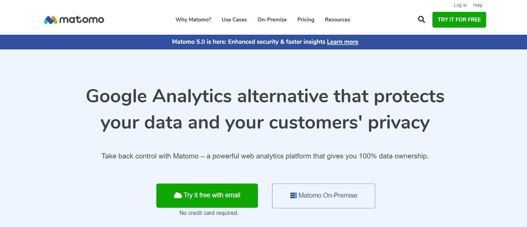Follow the Learn more link in the banner
This screenshot has width=527, height=227.
point(343,42)
